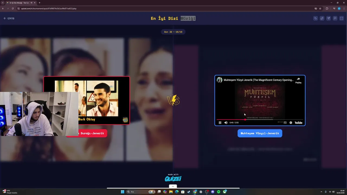The width and height of the screenshot is (347, 195).
Task: Open the video title link Muhteşem Yüzyıl Jenerik
Action: 258,80
